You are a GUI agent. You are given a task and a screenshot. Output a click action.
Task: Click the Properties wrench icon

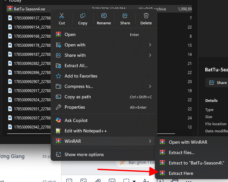point(58,107)
